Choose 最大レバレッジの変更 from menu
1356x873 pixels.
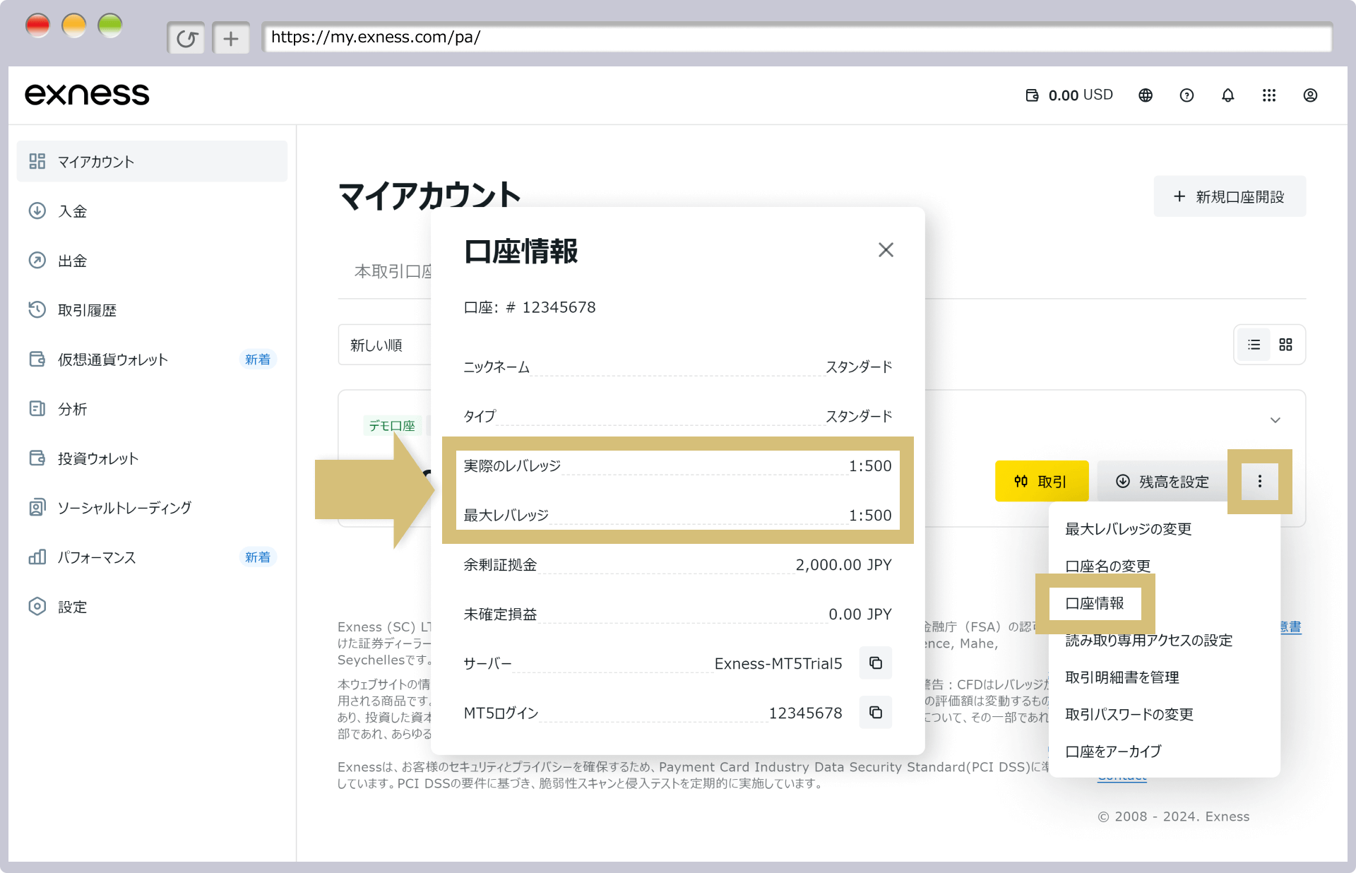pyautogui.click(x=1129, y=529)
